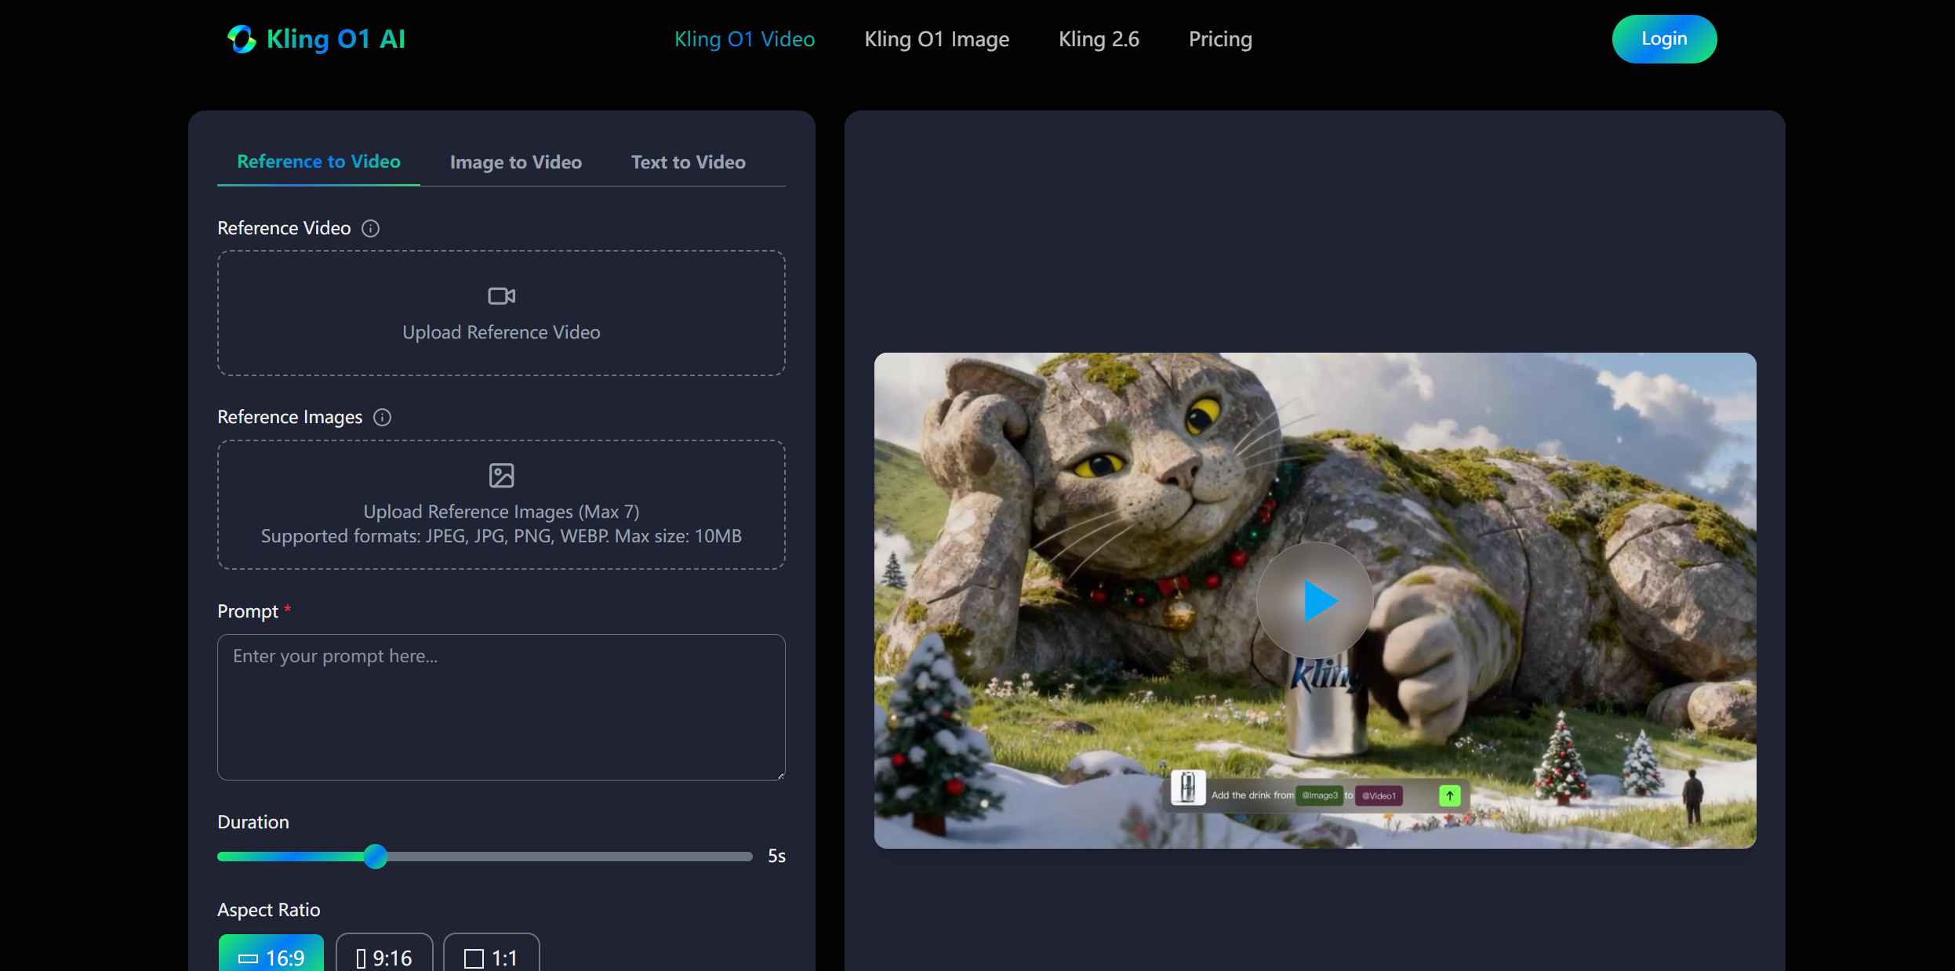Click the image upload icon
Viewport: 1955px width, 971px height.
pyautogui.click(x=500, y=474)
